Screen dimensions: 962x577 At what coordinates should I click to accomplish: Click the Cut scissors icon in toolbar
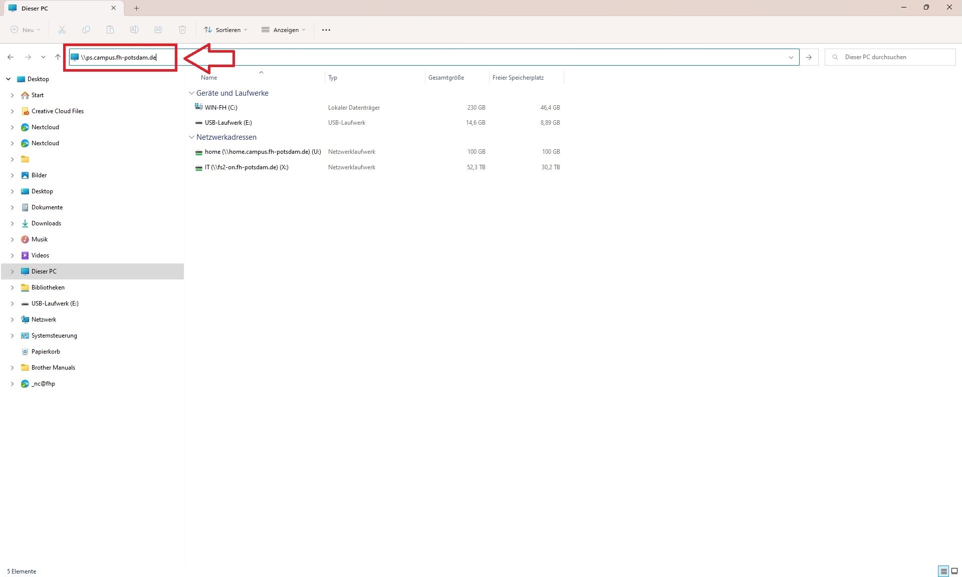point(62,30)
